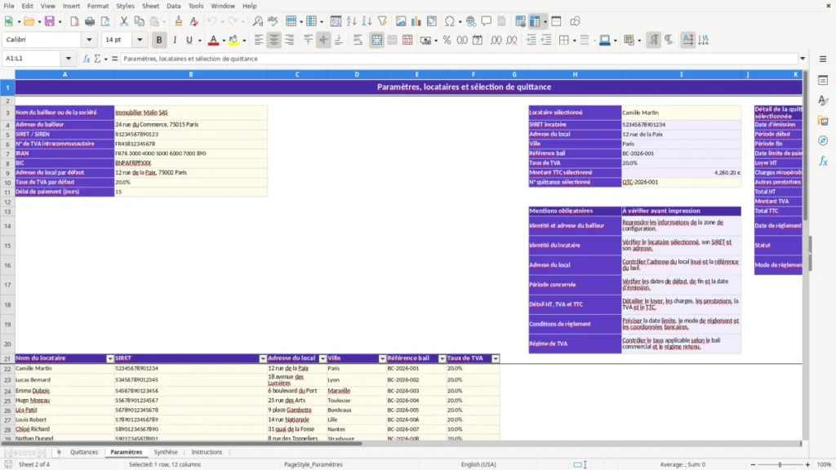Click the Clone formatting paintbrush icon
Image resolution: width=836 pixels, height=470 pixels.
[179, 21]
